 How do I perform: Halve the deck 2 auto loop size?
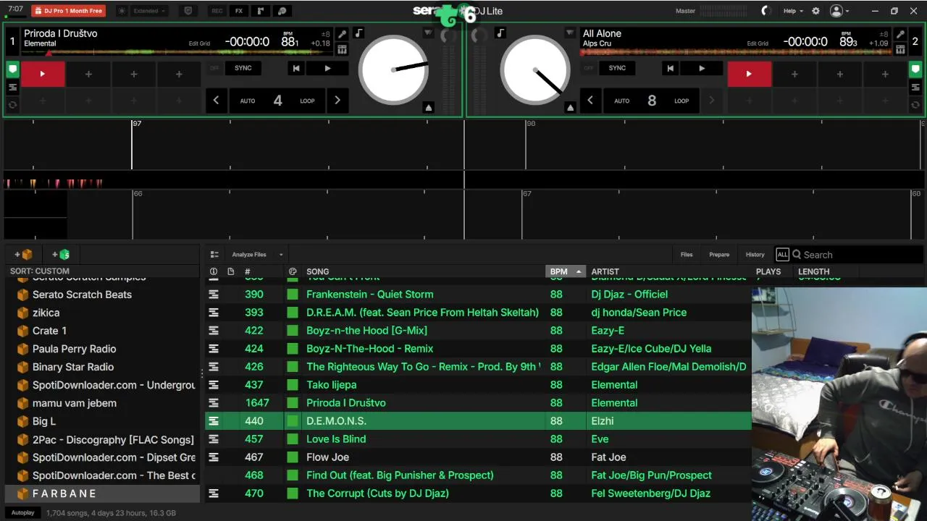coord(590,101)
